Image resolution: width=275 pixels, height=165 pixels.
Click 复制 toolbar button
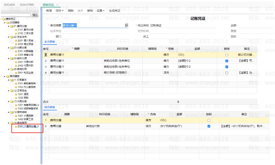point(90,11)
